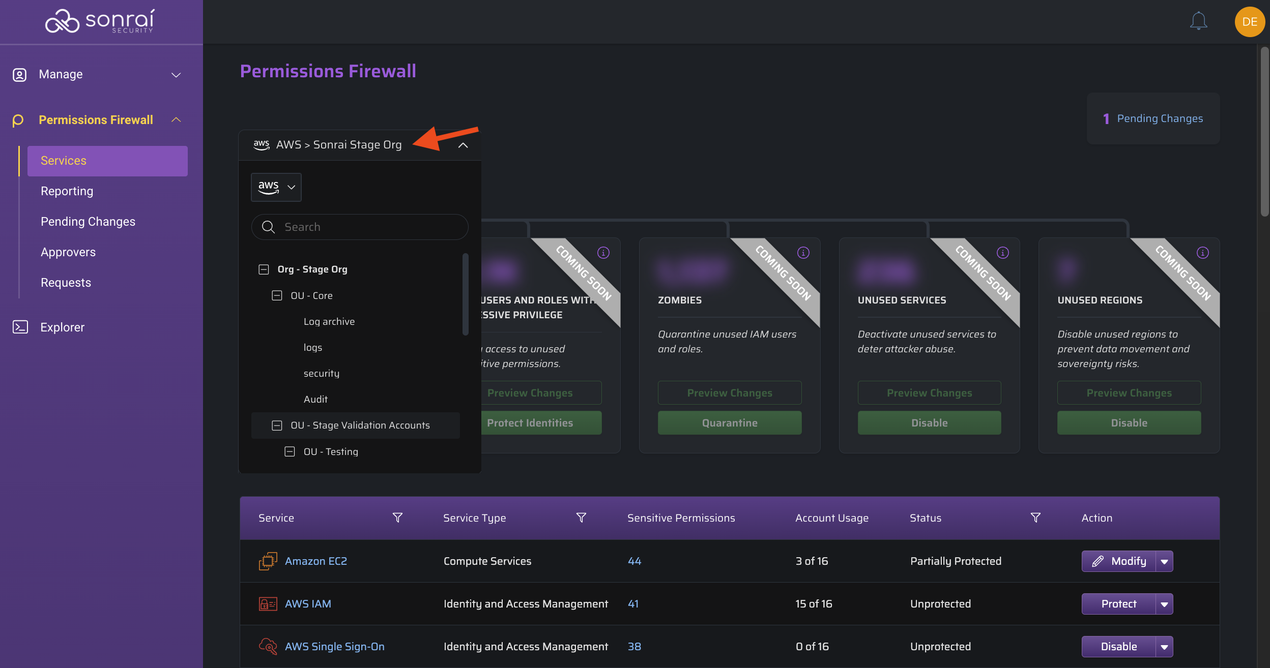Filter the Service column

[397, 518]
